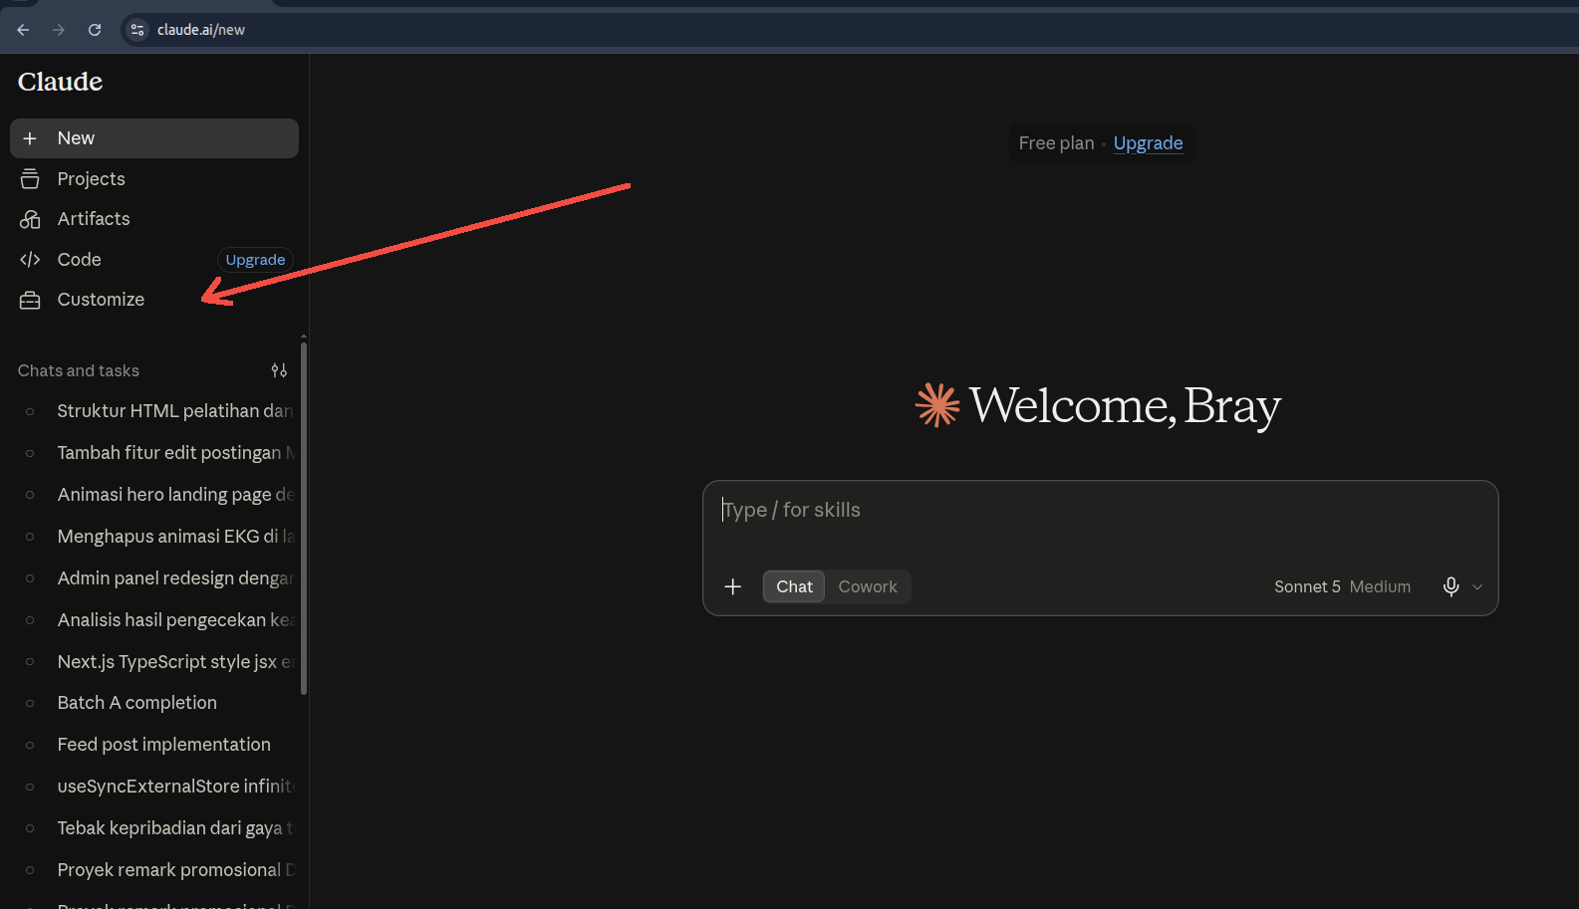Viewport: 1579px width, 909px height.
Task: Open chat "Animasi hero landing page"
Action: pos(154,495)
